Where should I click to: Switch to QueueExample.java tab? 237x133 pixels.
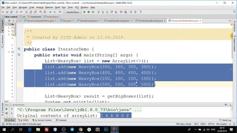tap(89, 21)
